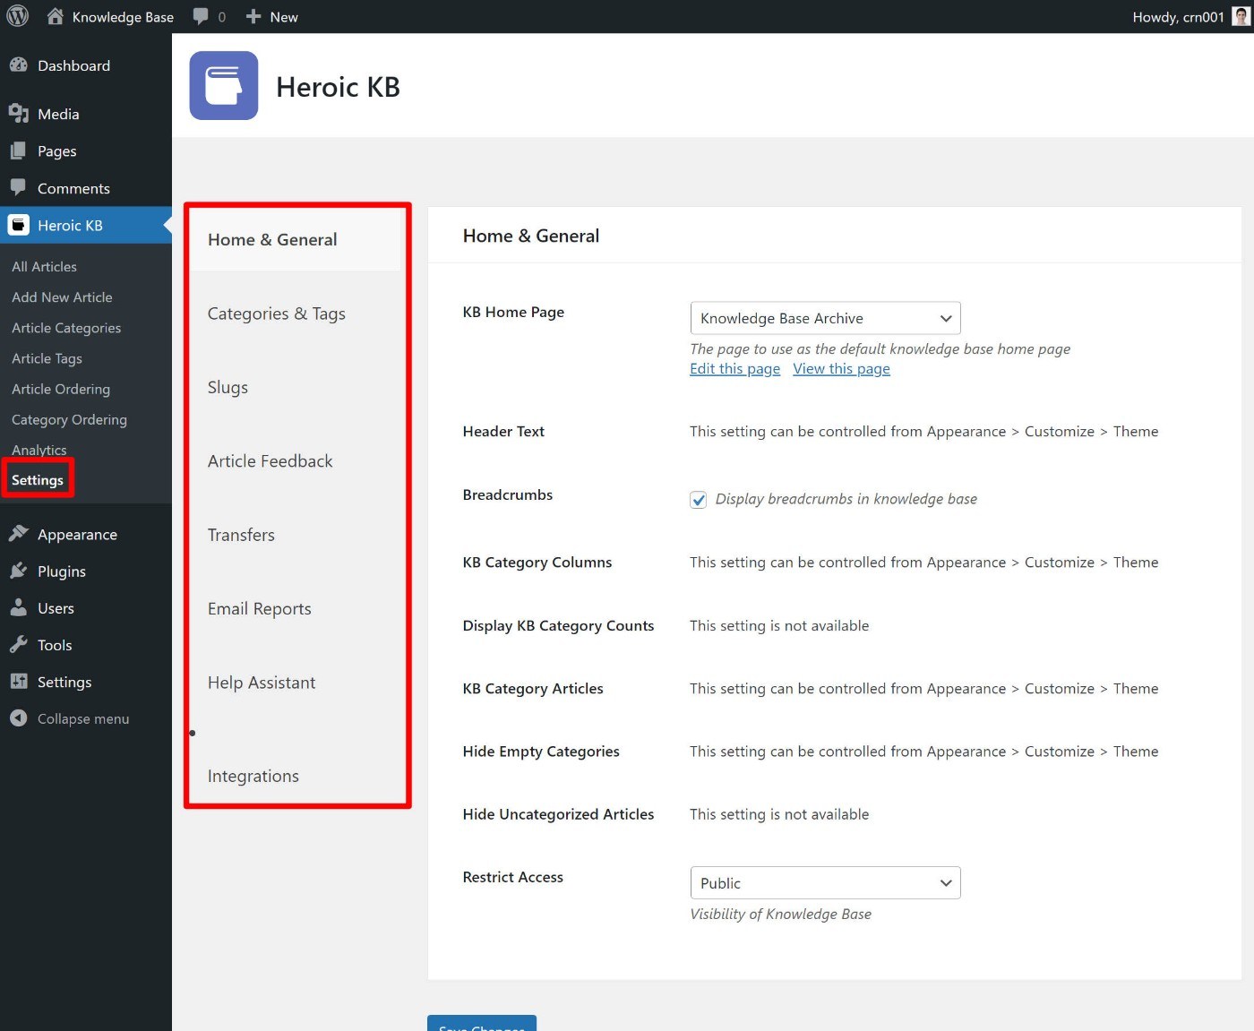Image resolution: width=1254 pixels, height=1031 pixels.
Task: Click the Users person icon
Action: click(x=19, y=607)
